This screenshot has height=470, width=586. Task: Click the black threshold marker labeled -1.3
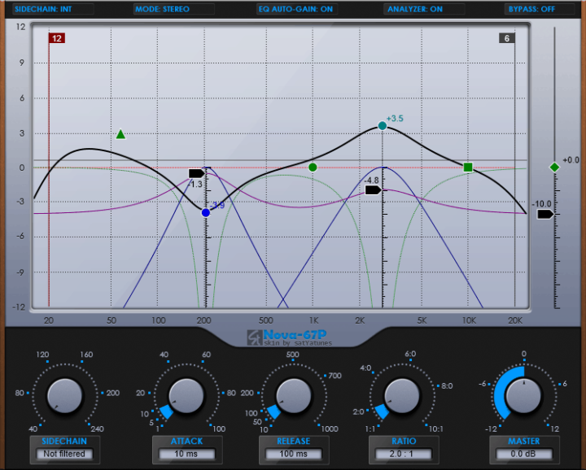[x=197, y=173]
